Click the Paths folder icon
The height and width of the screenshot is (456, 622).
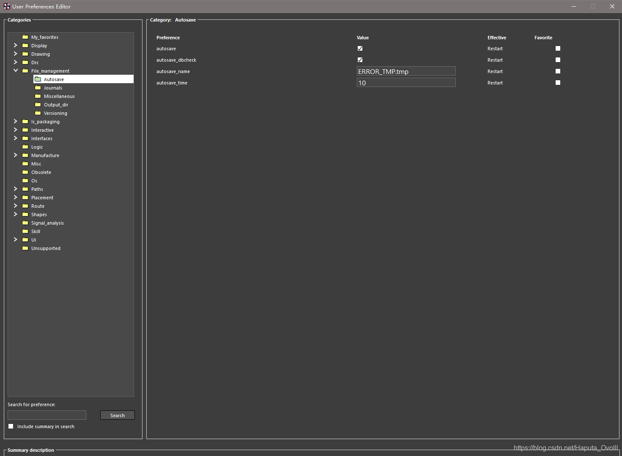coord(25,189)
